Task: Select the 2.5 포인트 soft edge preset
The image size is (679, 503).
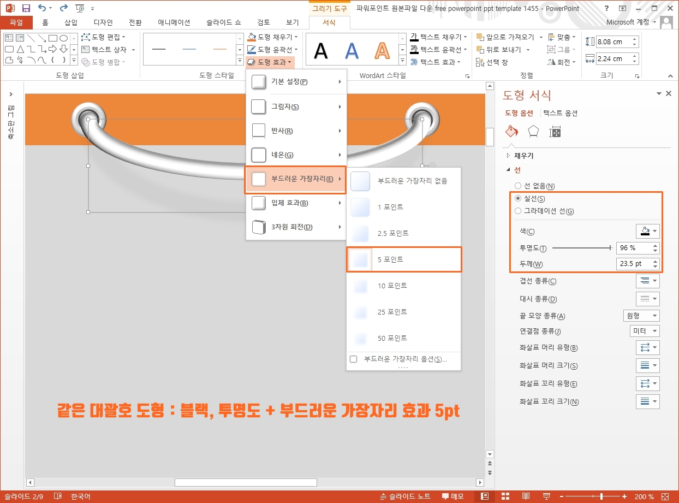Action: (404, 233)
